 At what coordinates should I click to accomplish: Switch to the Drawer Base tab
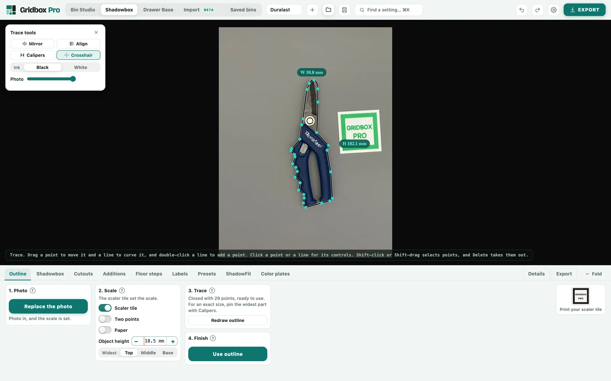(158, 10)
